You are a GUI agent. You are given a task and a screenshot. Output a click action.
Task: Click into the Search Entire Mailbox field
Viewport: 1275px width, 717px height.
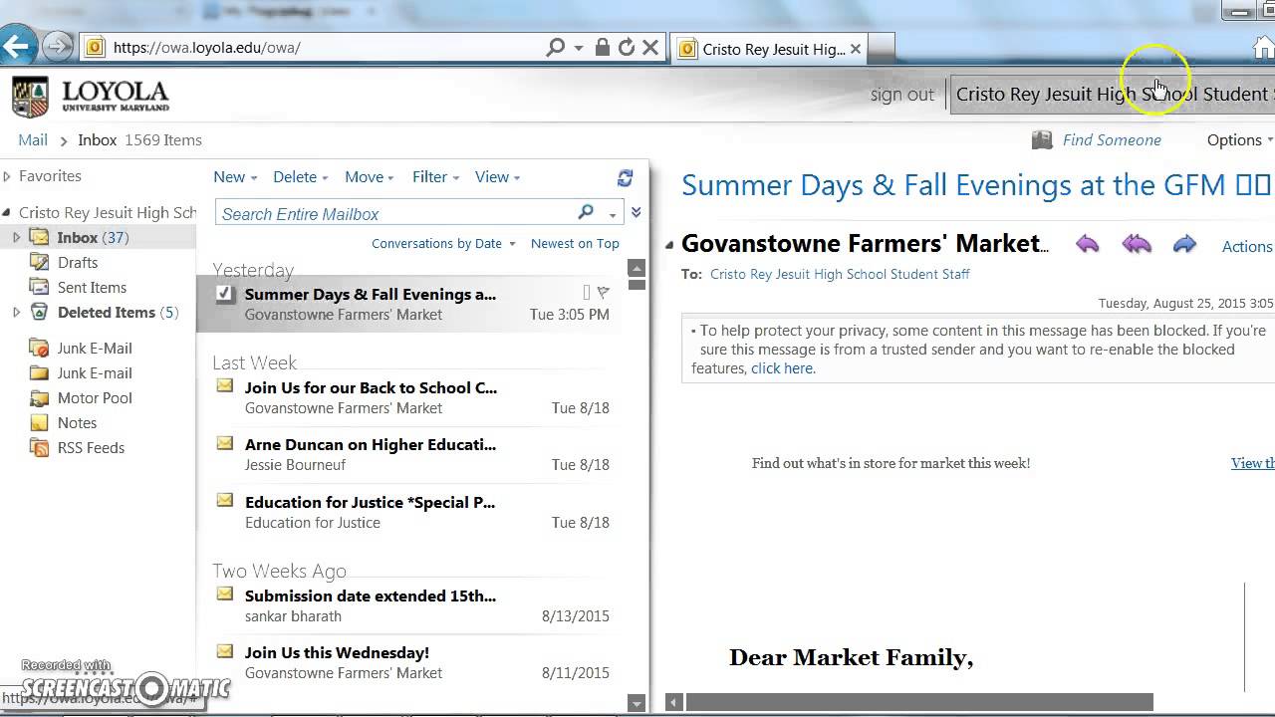coord(394,214)
